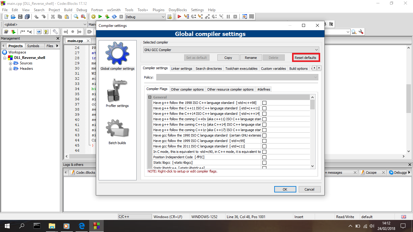Click the editor horizontal scrollbar
413x232 pixels.
click(235, 156)
